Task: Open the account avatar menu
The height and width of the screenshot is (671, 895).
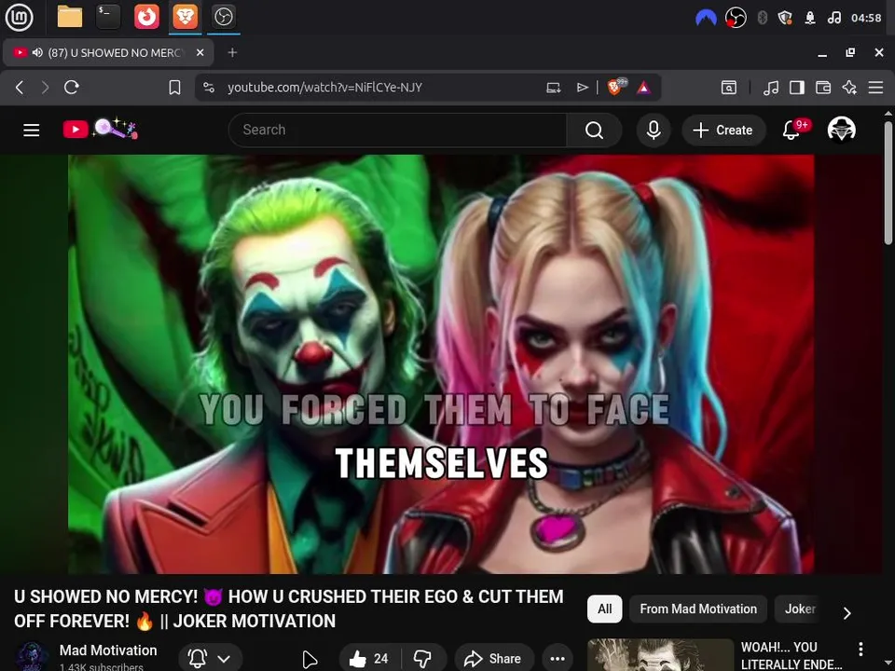Action: point(841,130)
